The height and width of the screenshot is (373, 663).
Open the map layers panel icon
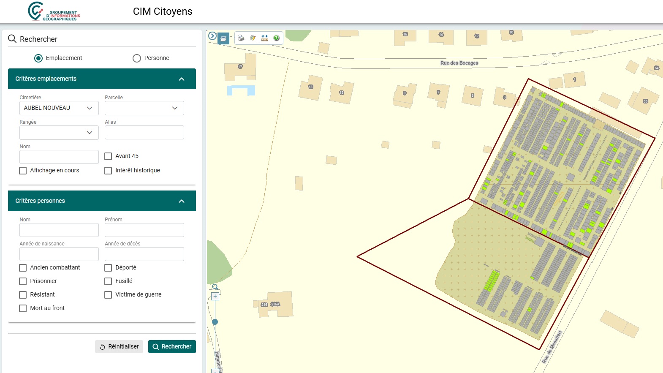pos(223,38)
